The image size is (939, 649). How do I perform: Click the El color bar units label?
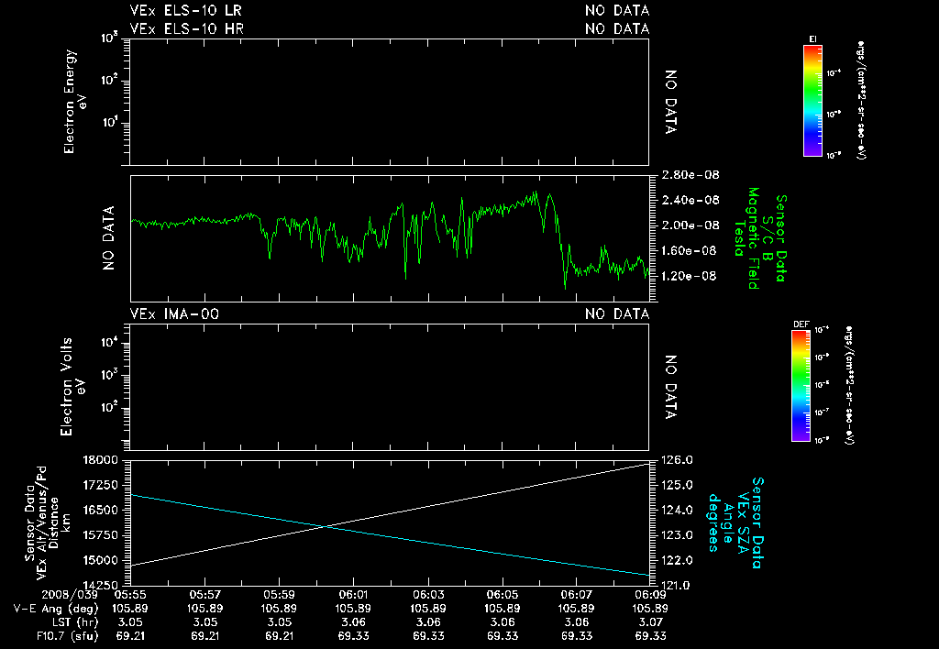(861, 100)
